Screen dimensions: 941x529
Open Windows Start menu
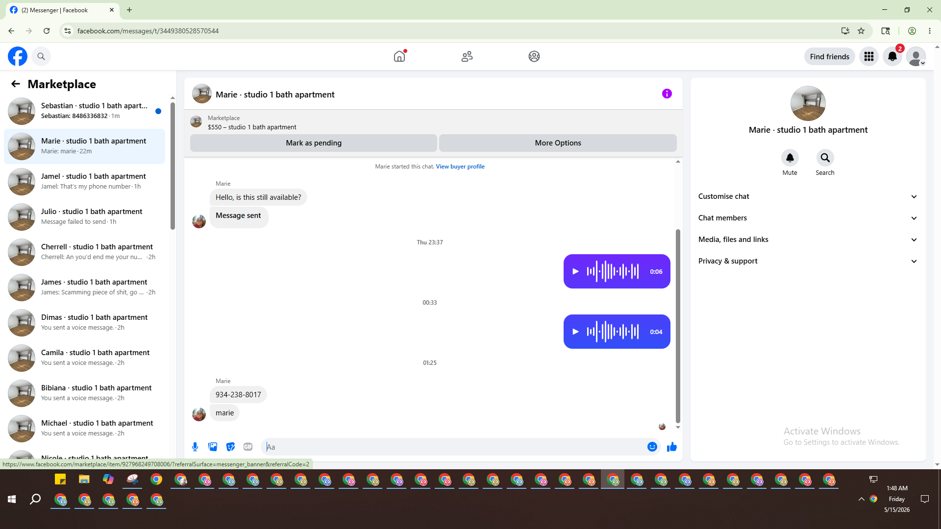(12, 499)
